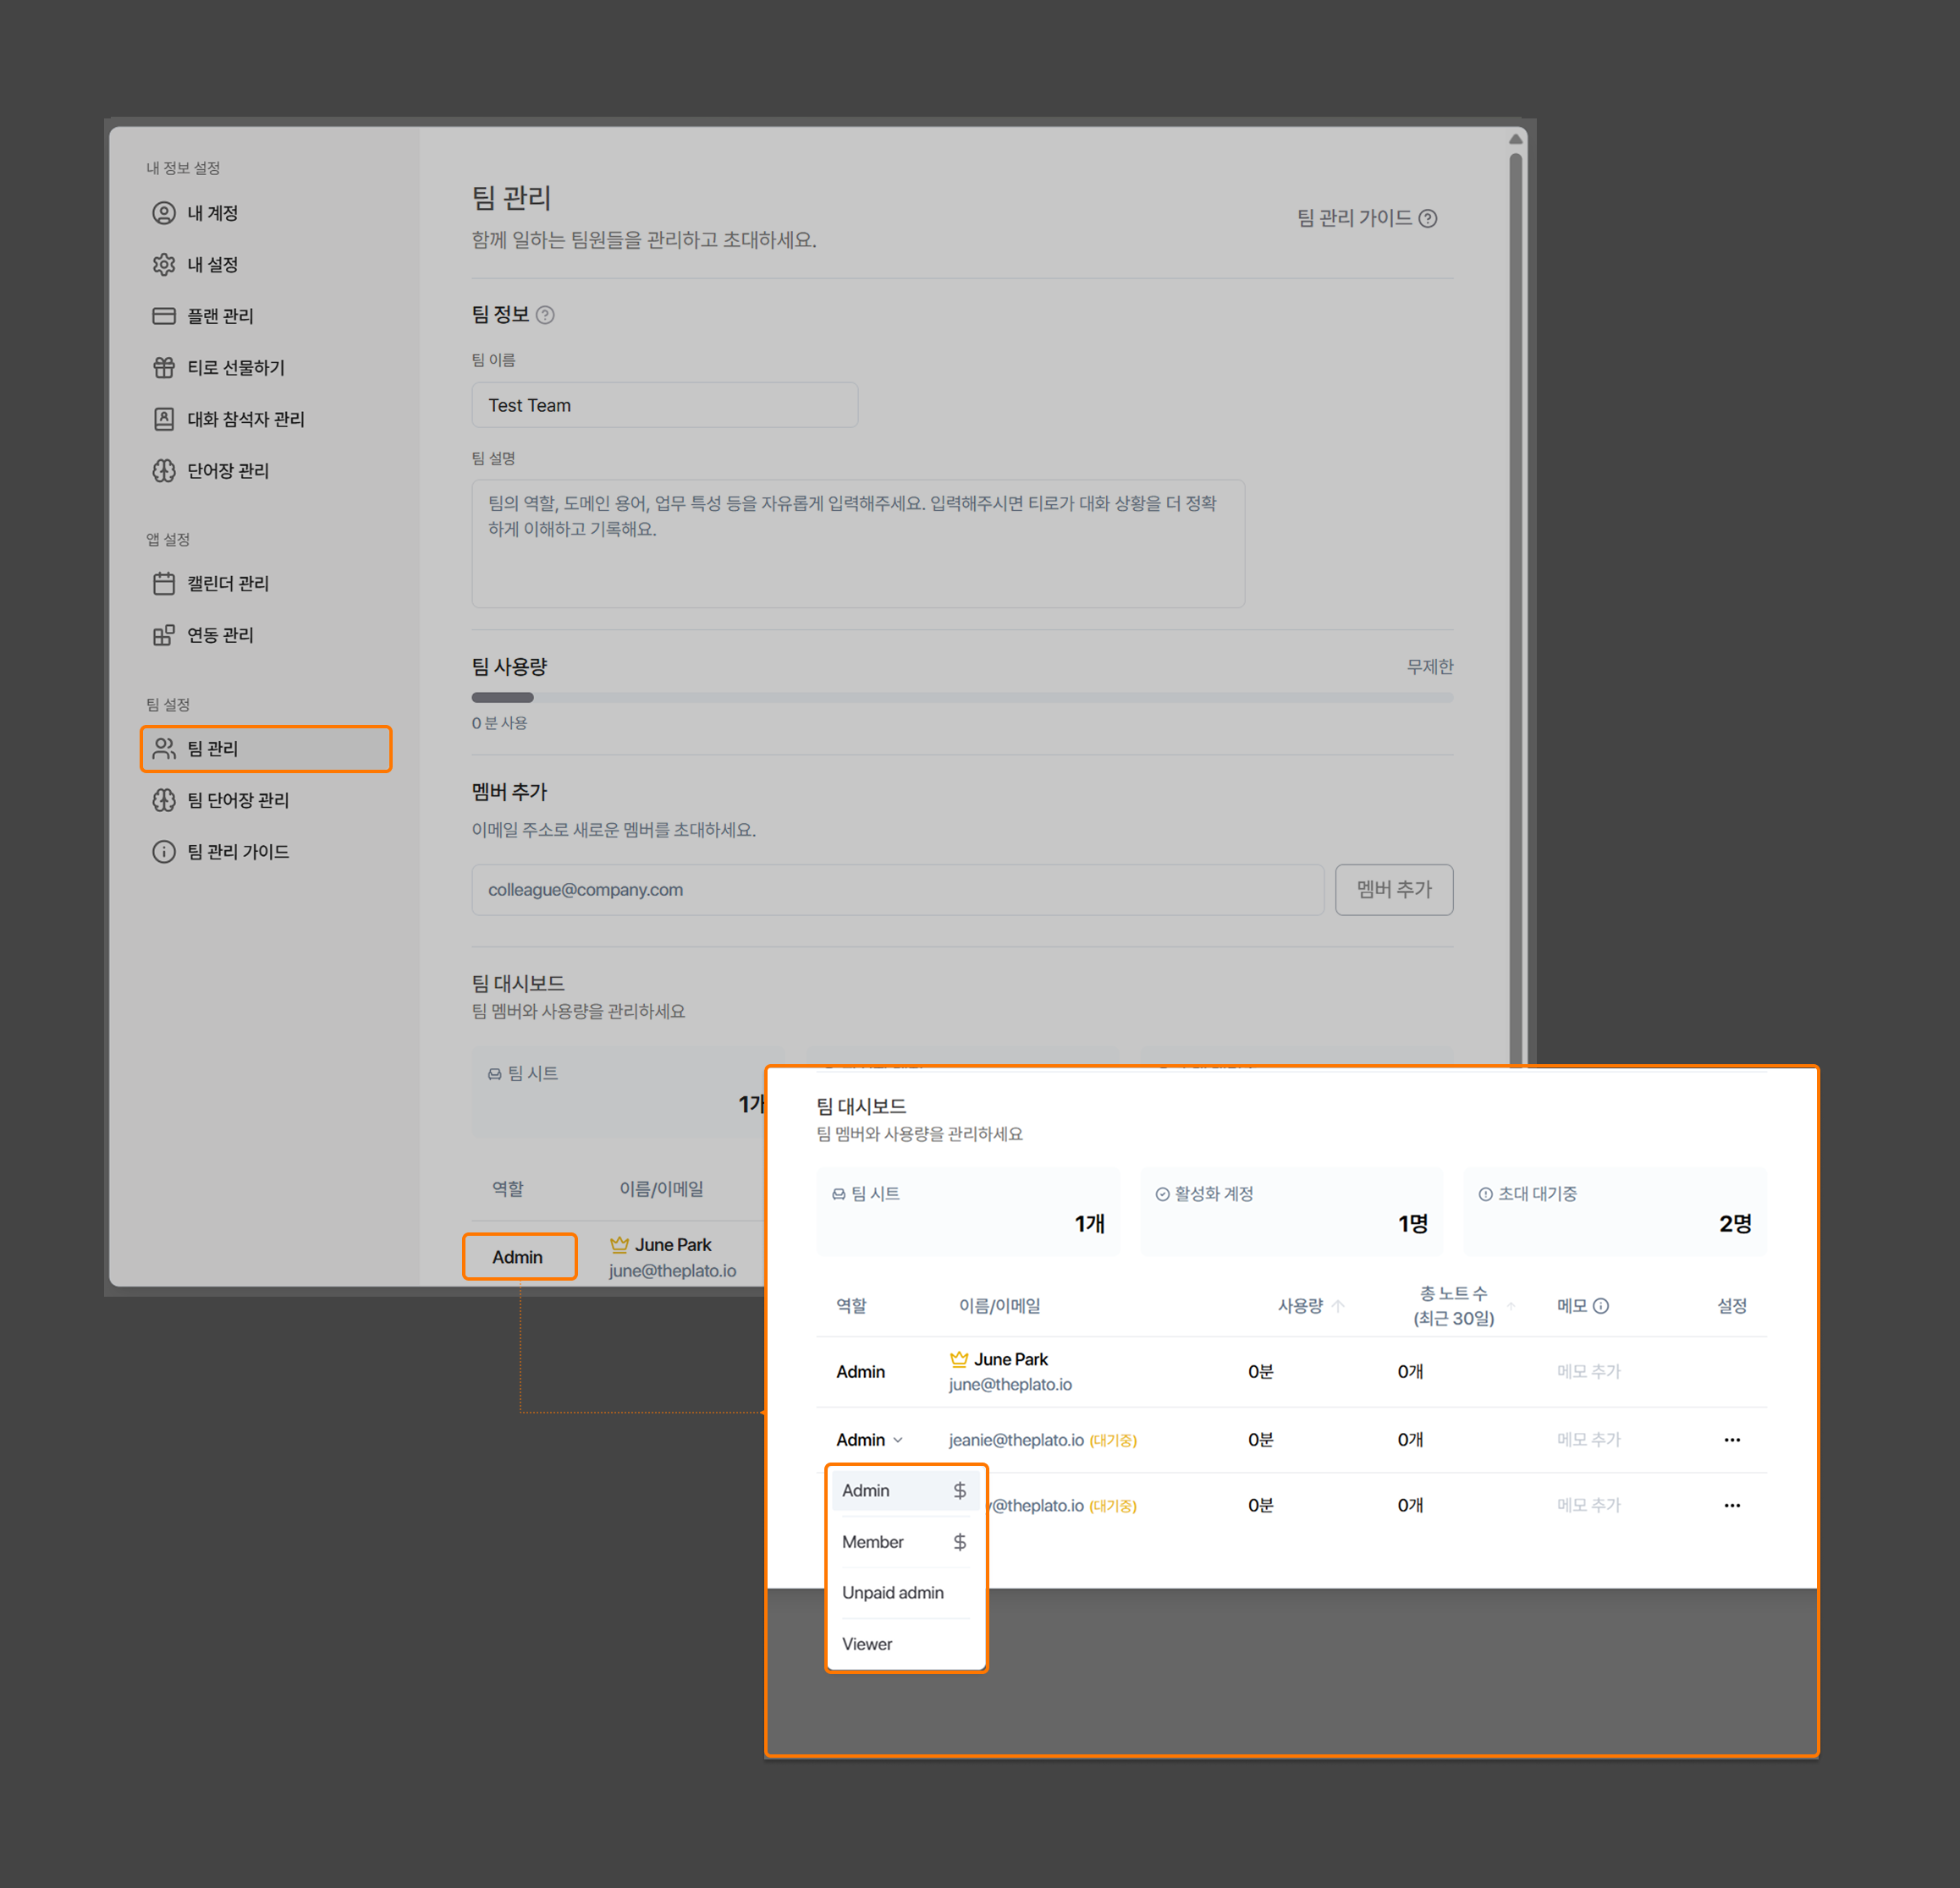
Task: Click the 메모 info icon in table header
Action: tap(1601, 1305)
